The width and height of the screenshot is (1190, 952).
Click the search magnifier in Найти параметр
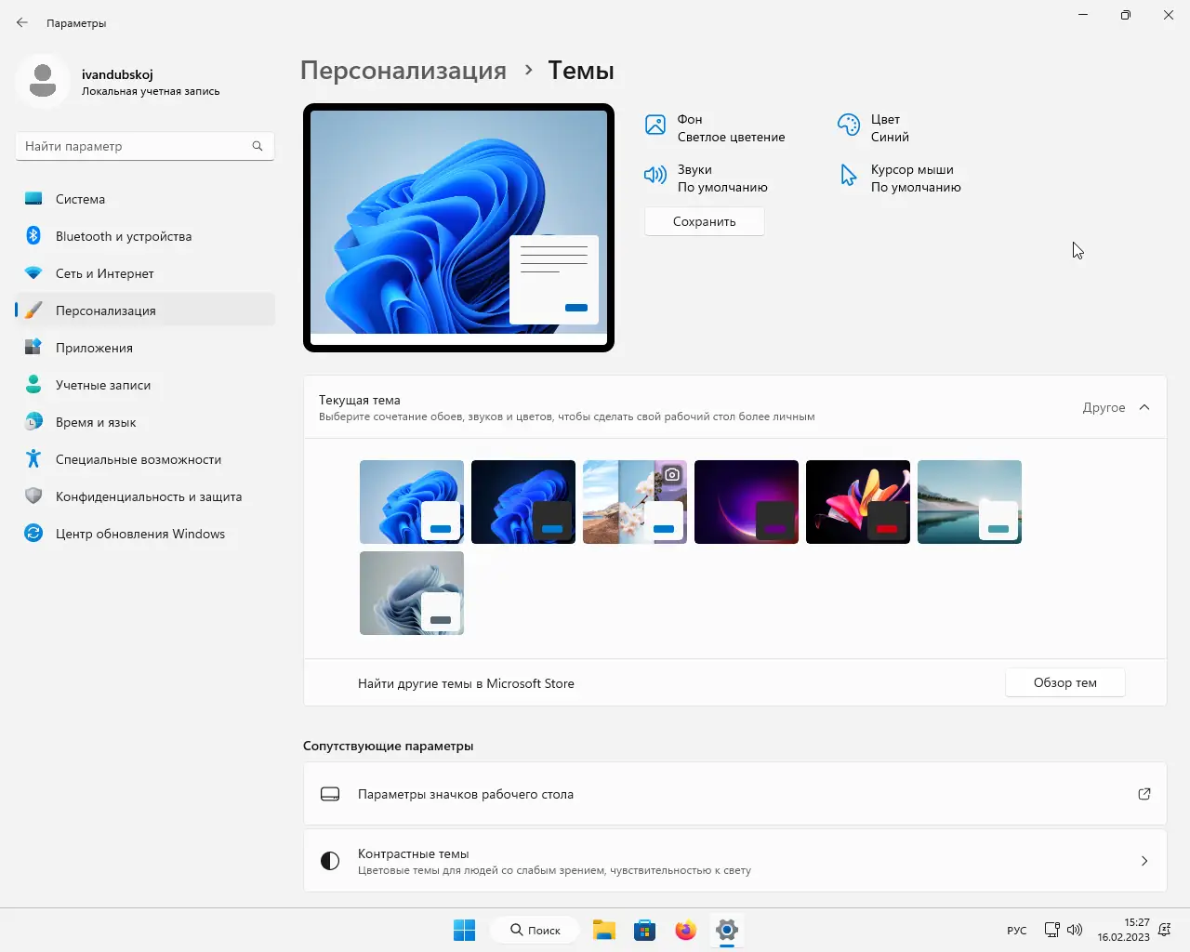tap(258, 146)
